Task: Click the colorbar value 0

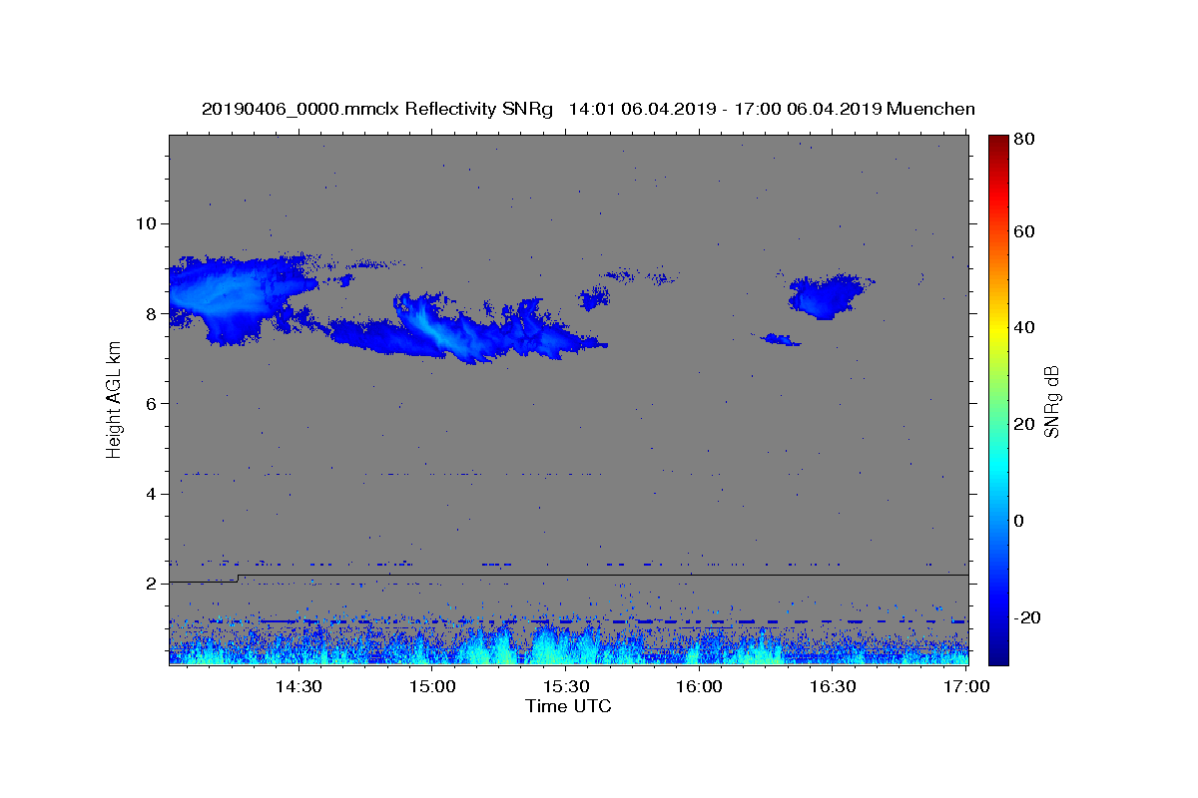Action: pos(1021,521)
